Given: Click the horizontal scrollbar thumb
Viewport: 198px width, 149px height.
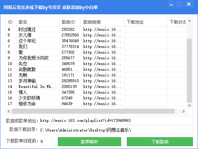Looking at the screenshot, I should (93, 111).
